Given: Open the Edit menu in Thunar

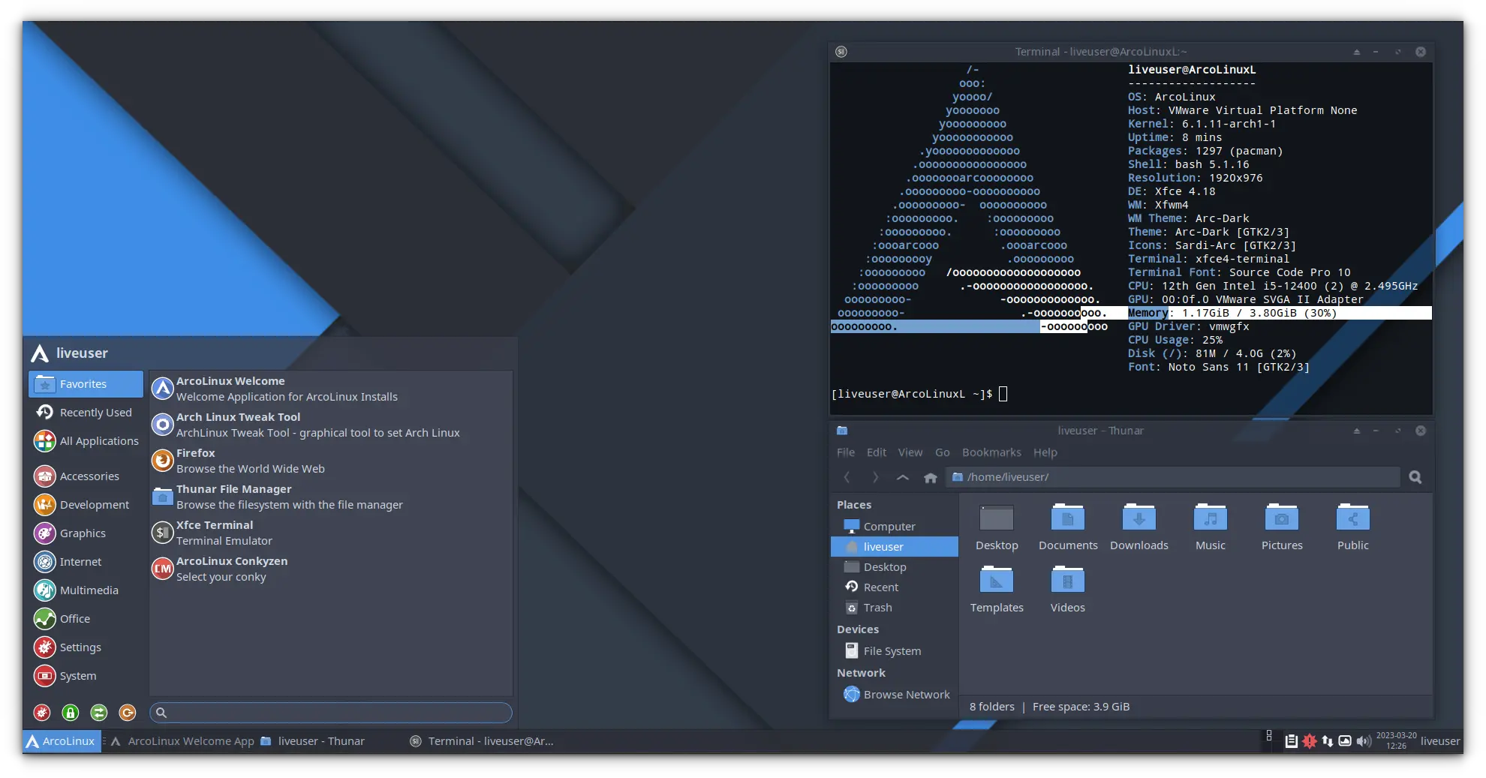Looking at the screenshot, I should point(876,452).
